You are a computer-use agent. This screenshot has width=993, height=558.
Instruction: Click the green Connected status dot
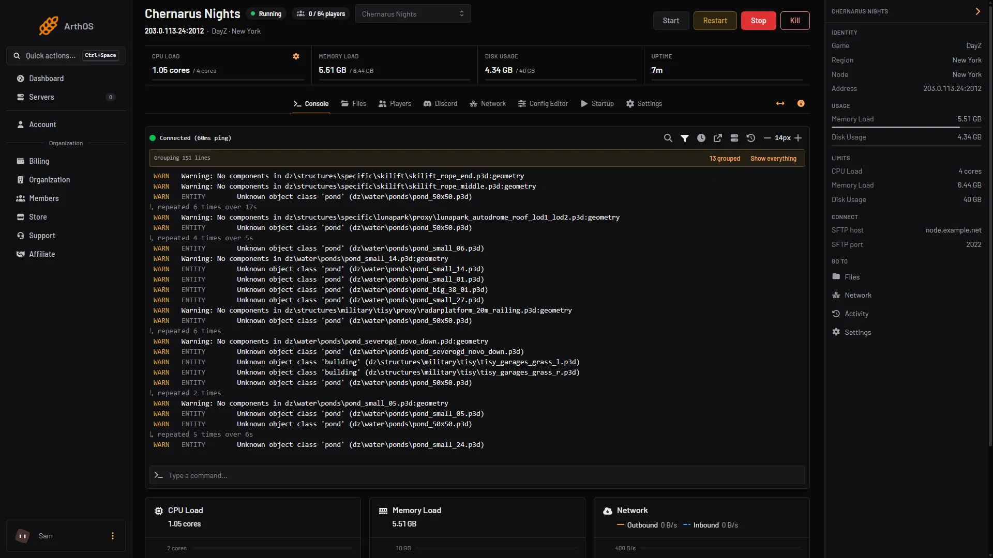tap(153, 138)
